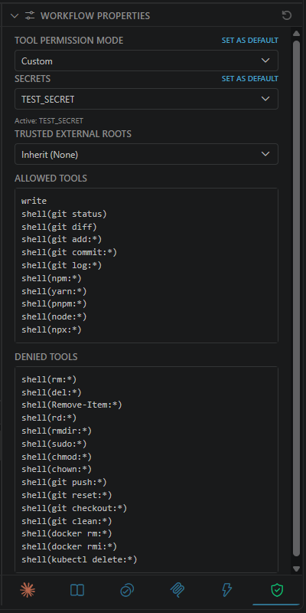Click Set As Default for Tool Permission Mode
Viewport: 306px width, 613px height.
point(250,41)
